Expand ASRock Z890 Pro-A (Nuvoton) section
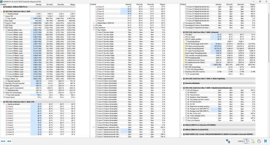The height and width of the screenshot is (145, 270). point(182,125)
